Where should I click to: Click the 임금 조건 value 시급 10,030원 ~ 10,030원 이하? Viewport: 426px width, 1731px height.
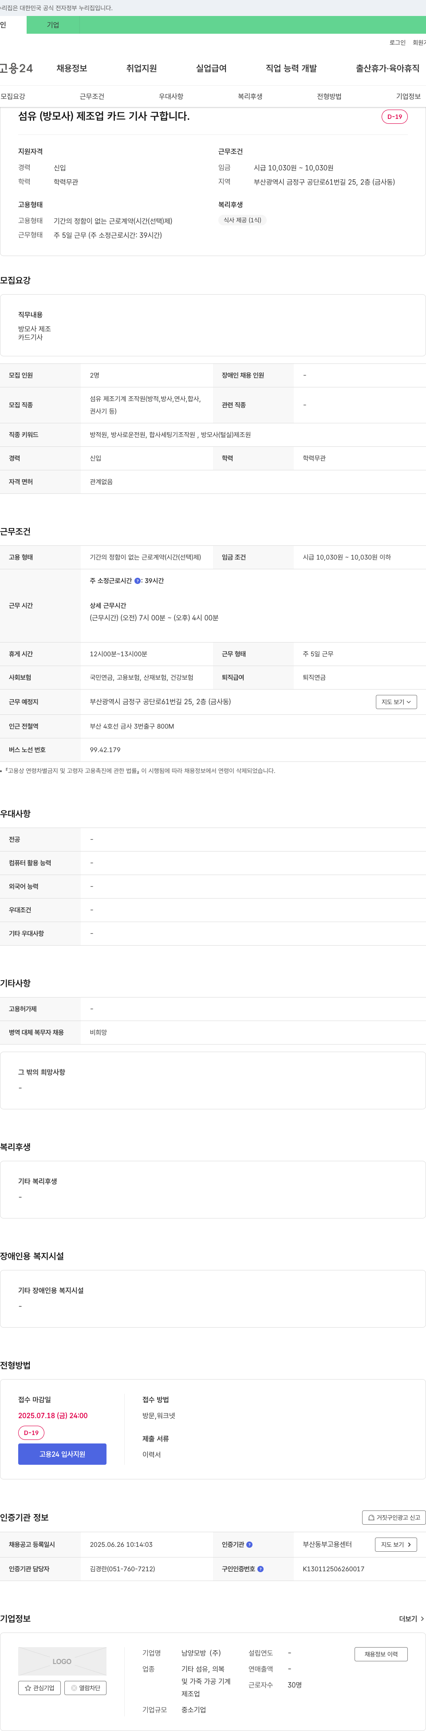pos(347,557)
